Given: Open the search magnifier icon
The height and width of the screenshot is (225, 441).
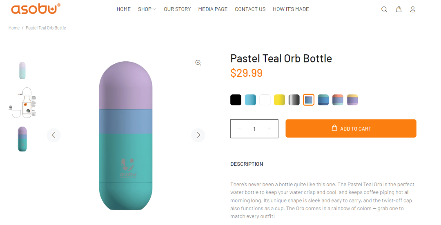Looking at the screenshot, I should 384,9.
